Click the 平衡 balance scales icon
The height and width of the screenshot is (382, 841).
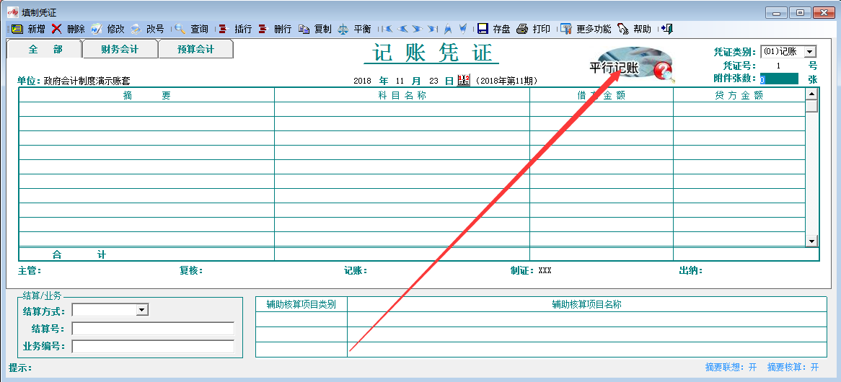pos(343,29)
